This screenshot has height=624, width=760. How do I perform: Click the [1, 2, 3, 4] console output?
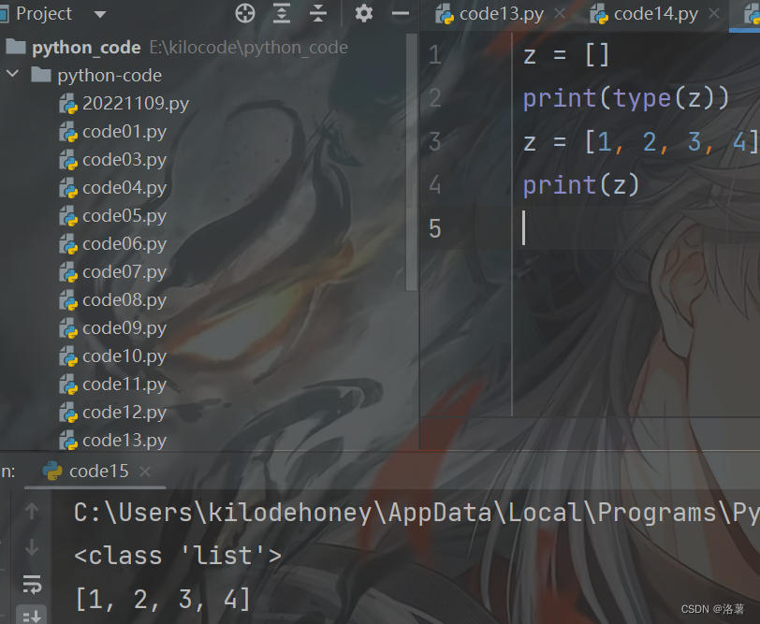[163, 599]
